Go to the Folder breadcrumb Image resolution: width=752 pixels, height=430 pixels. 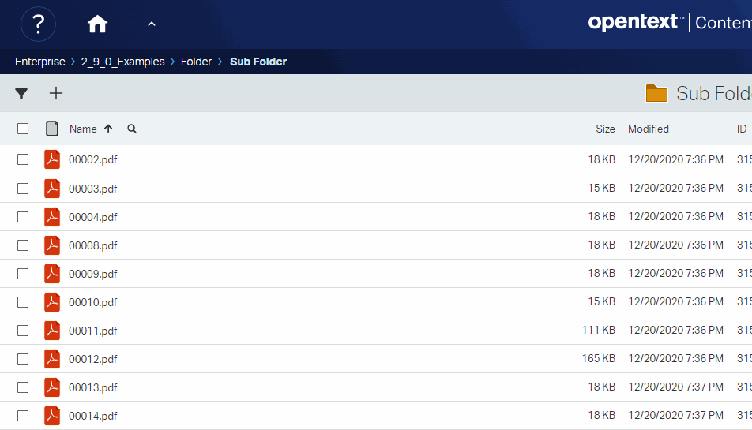[x=196, y=62]
